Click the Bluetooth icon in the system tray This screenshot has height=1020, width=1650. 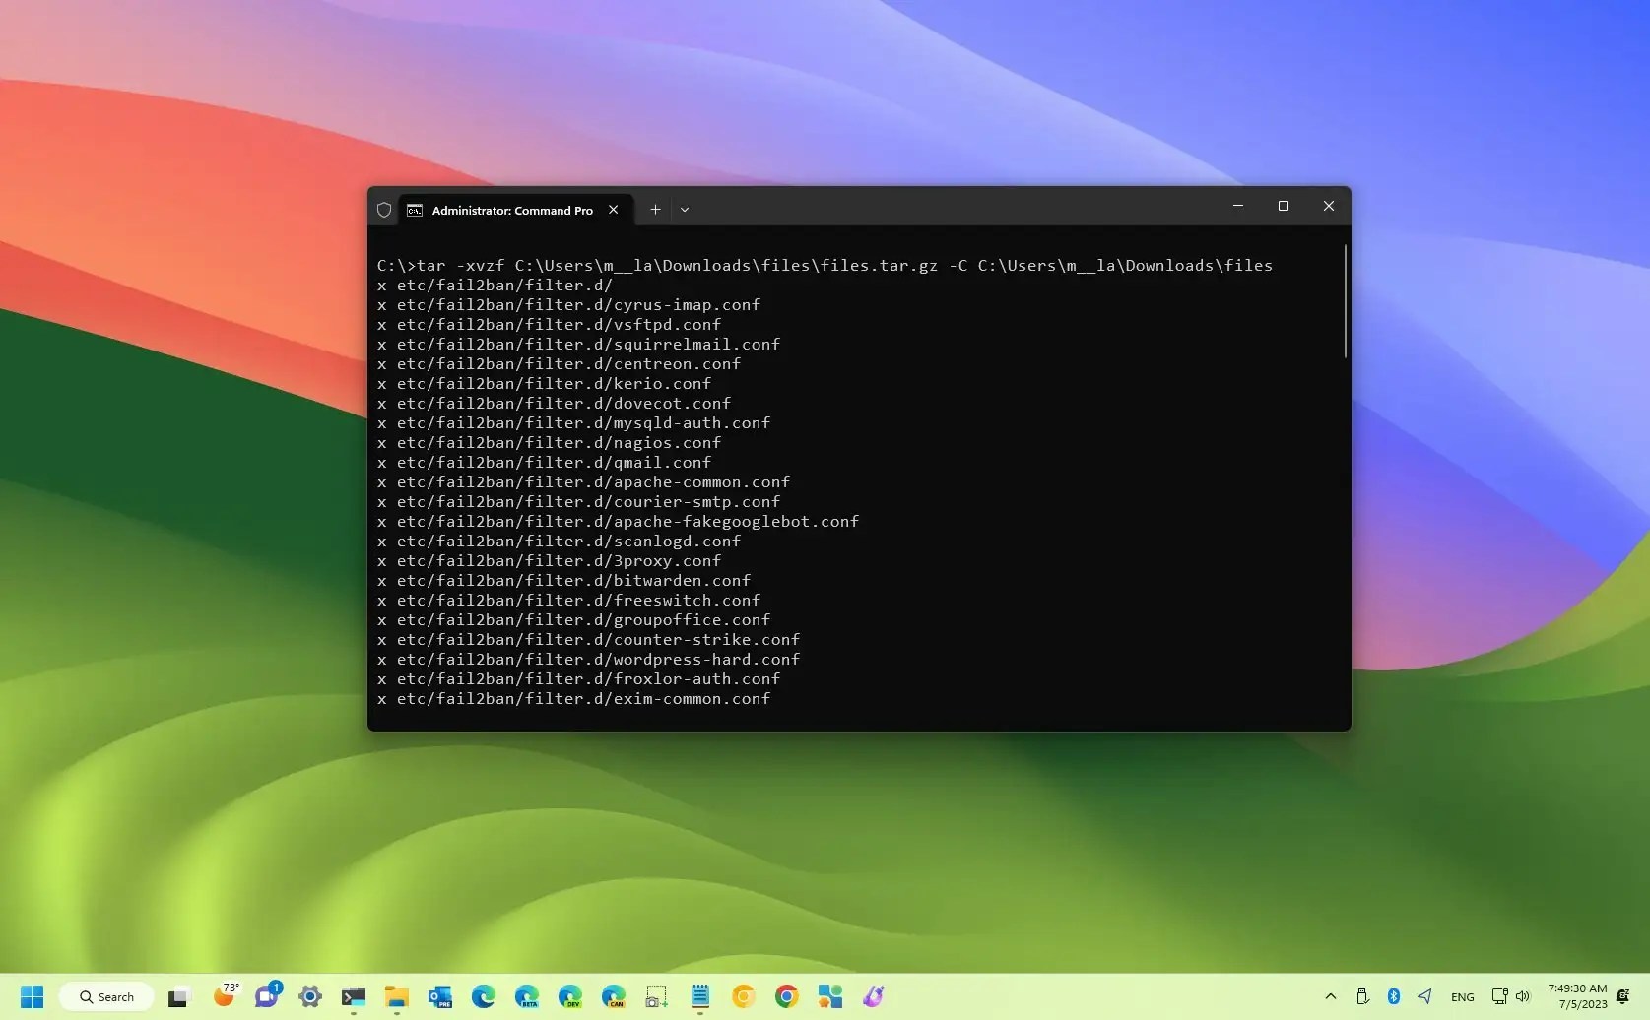1394,996
